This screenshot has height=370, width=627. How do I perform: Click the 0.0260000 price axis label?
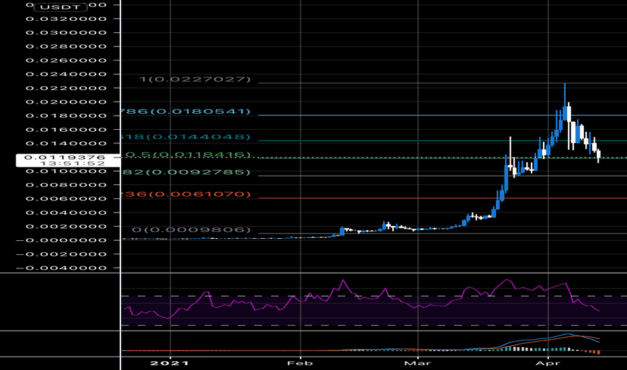click(67, 61)
